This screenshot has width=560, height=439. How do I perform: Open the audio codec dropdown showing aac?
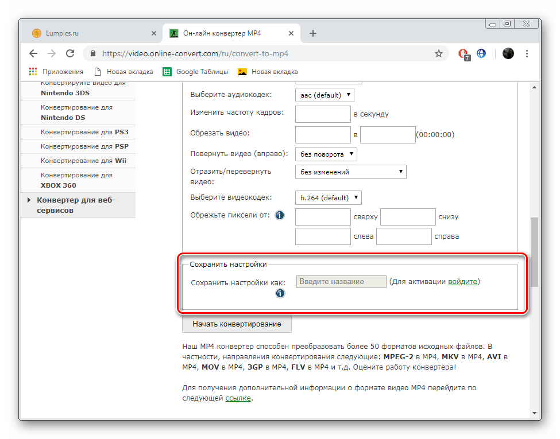pos(324,95)
